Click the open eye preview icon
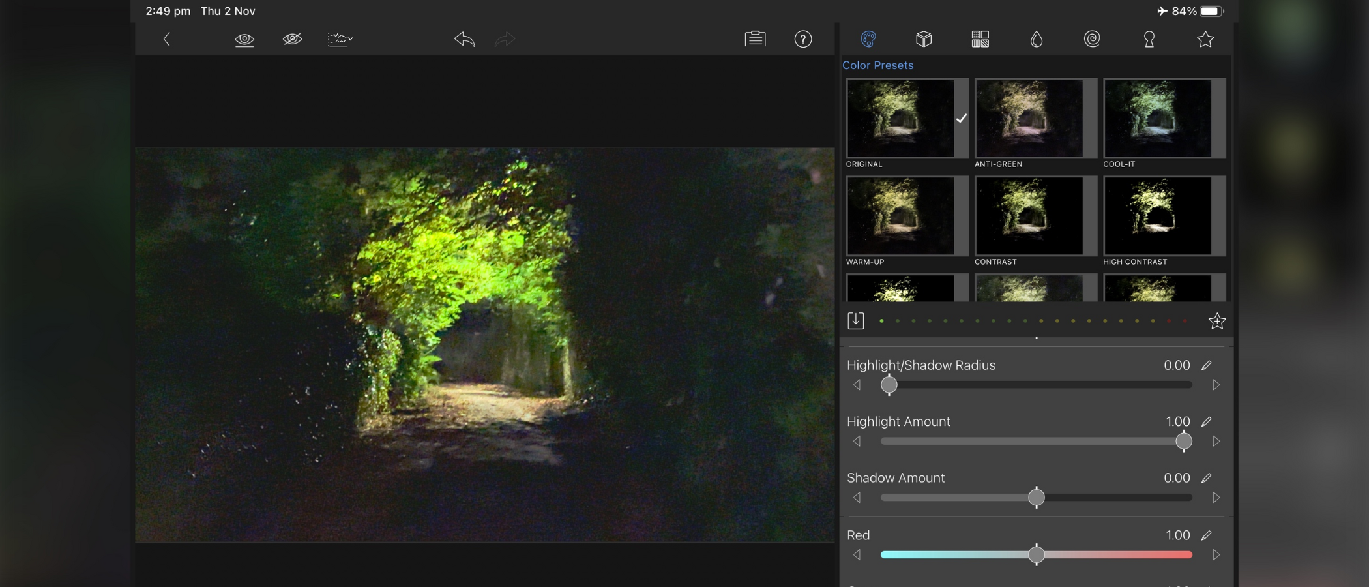 [x=244, y=39]
